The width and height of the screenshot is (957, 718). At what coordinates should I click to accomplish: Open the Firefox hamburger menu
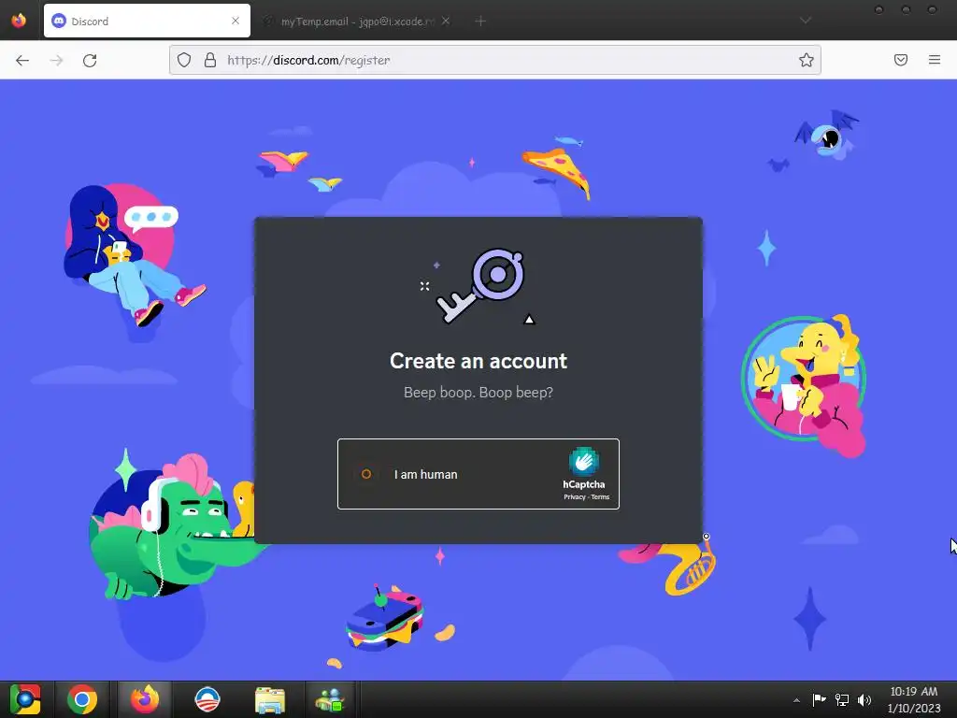(935, 60)
